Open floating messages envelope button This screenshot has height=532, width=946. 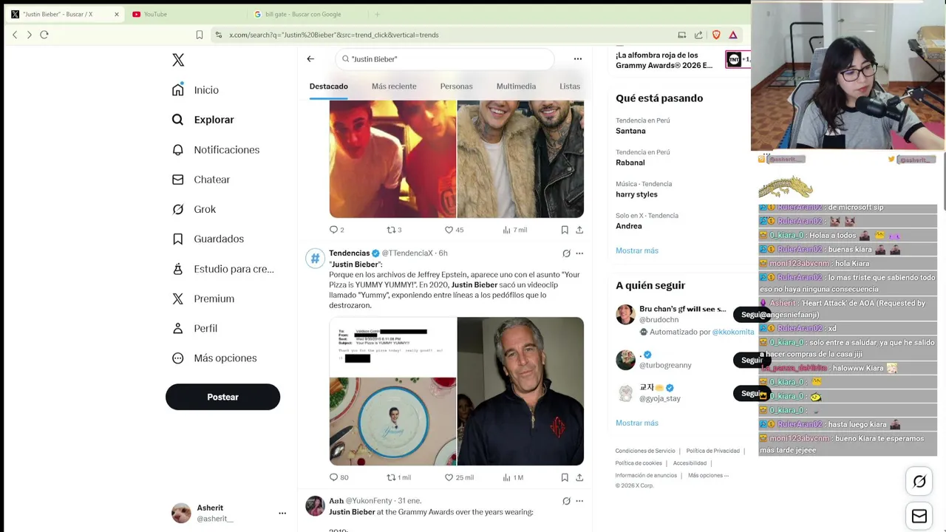919,516
